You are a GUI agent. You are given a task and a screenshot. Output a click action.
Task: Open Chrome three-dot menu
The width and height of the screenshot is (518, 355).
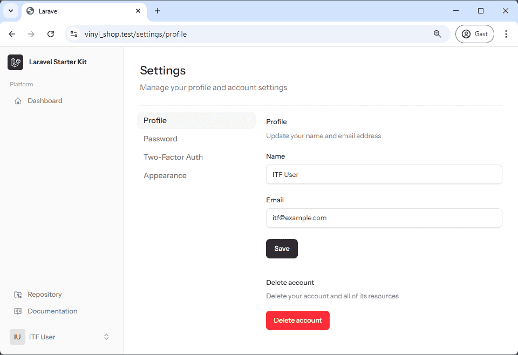[506, 34]
